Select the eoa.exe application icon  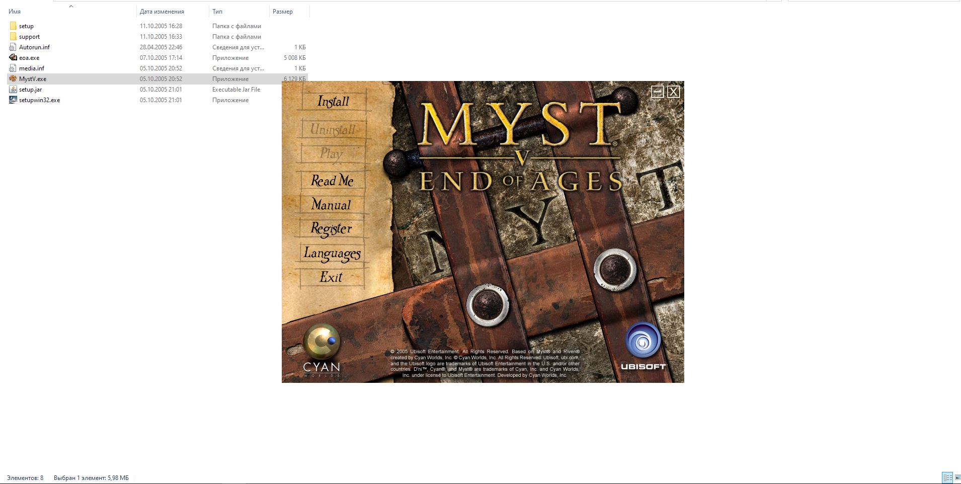click(13, 57)
